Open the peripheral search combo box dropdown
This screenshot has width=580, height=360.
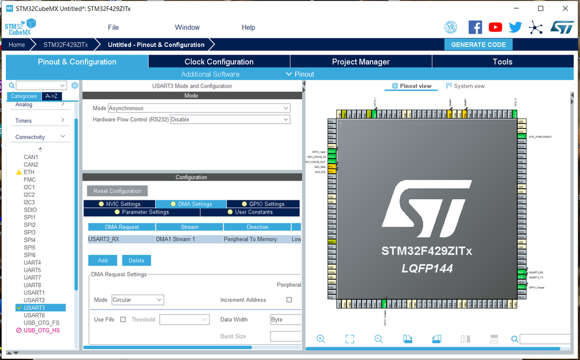pos(62,85)
